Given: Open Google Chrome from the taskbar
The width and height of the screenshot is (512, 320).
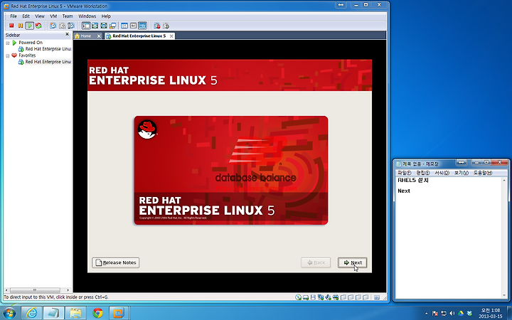Looking at the screenshot, I should click(x=97, y=313).
